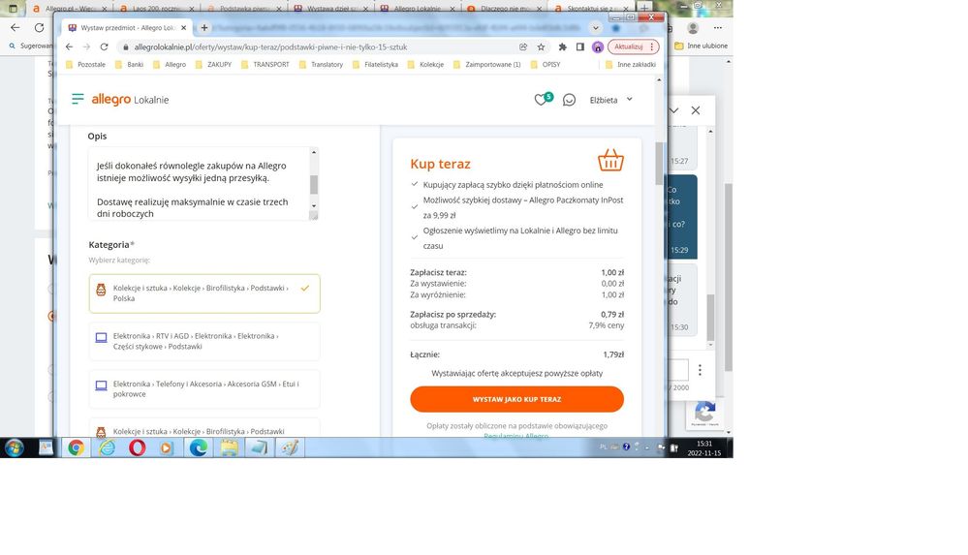Click the page vertical scrollbar thumb
The image size is (968, 555).
point(659,163)
